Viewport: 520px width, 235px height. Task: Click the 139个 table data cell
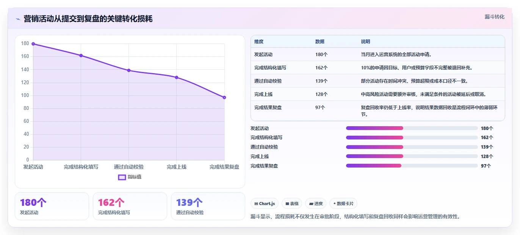coord(321,81)
